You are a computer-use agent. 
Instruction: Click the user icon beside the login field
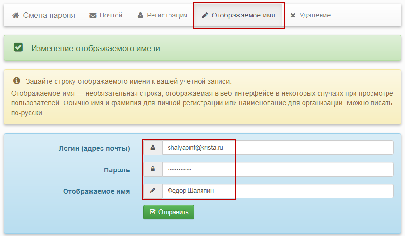tap(152, 148)
